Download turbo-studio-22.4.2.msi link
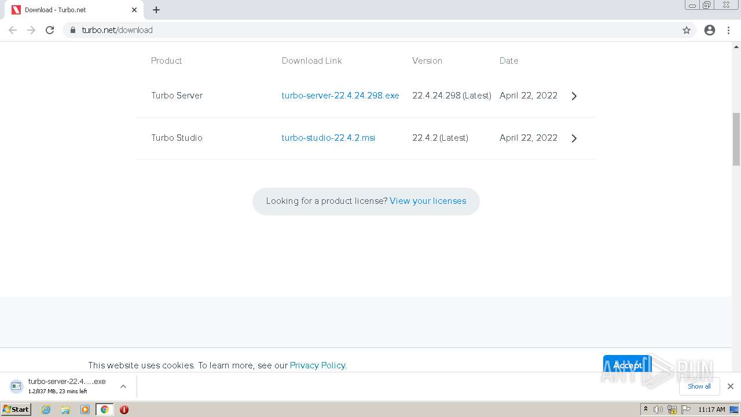The width and height of the screenshot is (741, 417). point(328,138)
